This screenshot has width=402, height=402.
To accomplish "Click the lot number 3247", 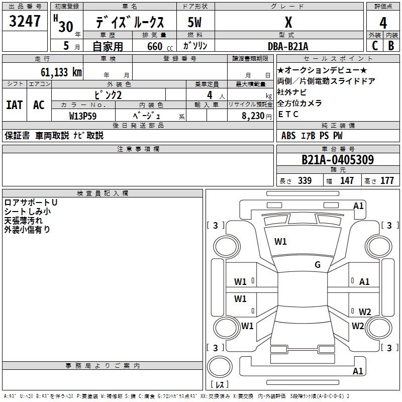I will (x=25, y=23).
